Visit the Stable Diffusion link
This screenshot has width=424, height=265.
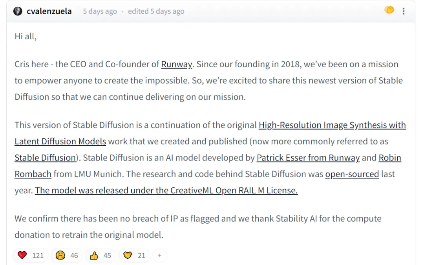pyautogui.click(x=45, y=158)
